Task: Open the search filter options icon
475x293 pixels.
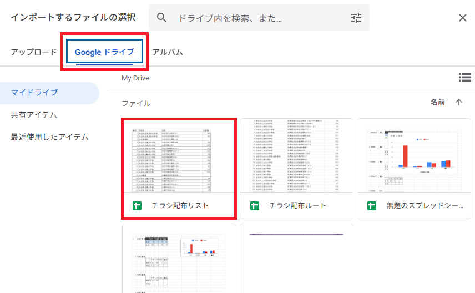Action: pyautogui.click(x=356, y=18)
